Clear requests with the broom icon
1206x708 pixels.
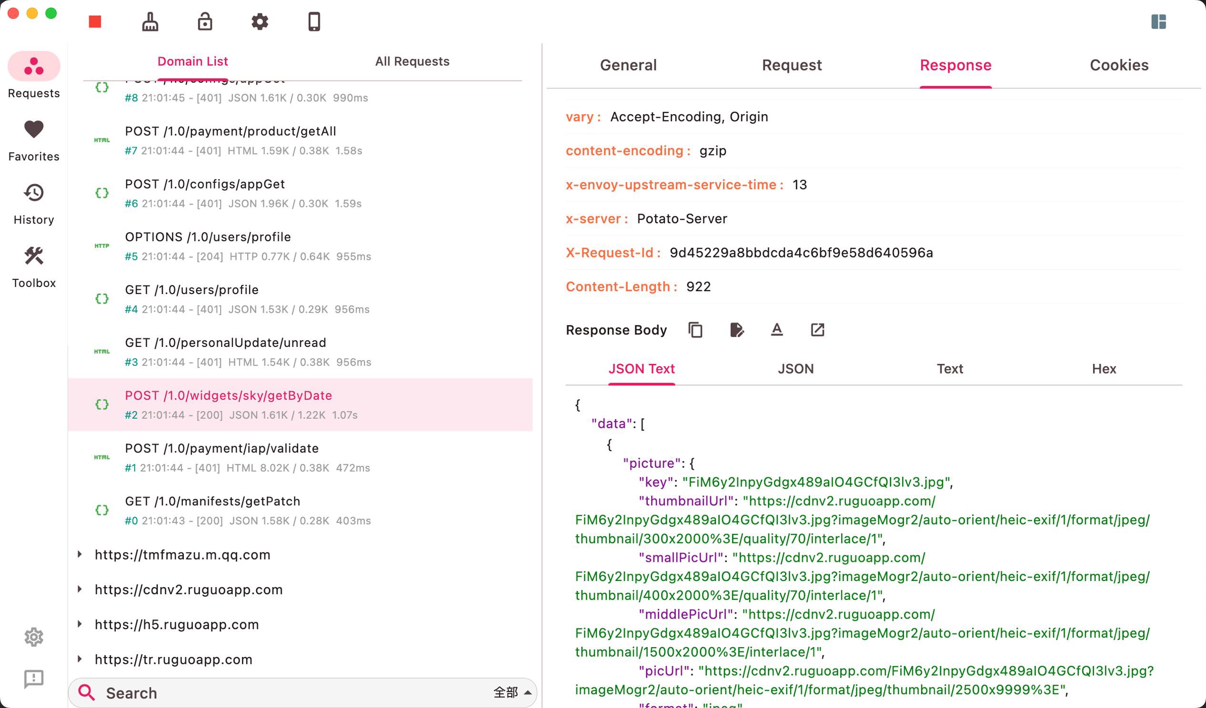[x=150, y=21]
